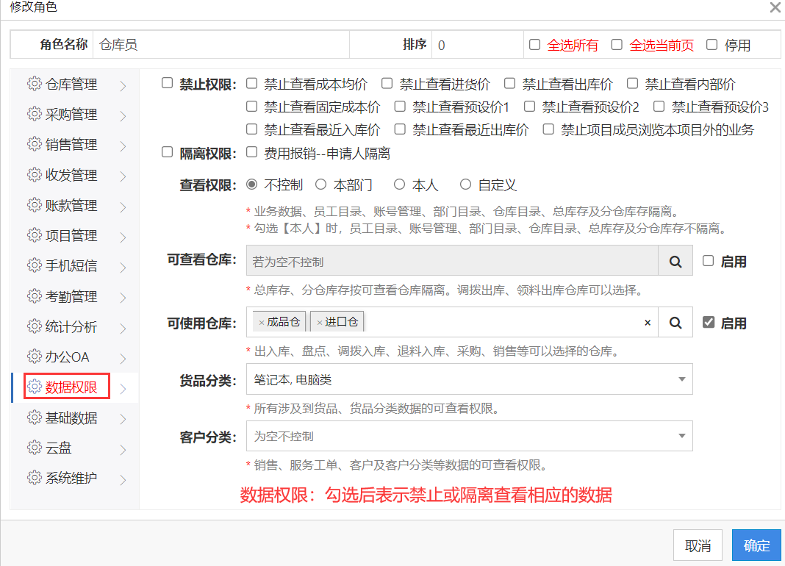Screen dimensions: 785x566
Task: Expand 统计分析 with its chevron
Action: pos(123,328)
